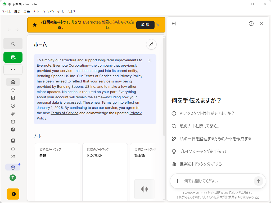View AI conversation history via clock icon
The image size is (271, 203).
pyautogui.click(x=251, y=24)
